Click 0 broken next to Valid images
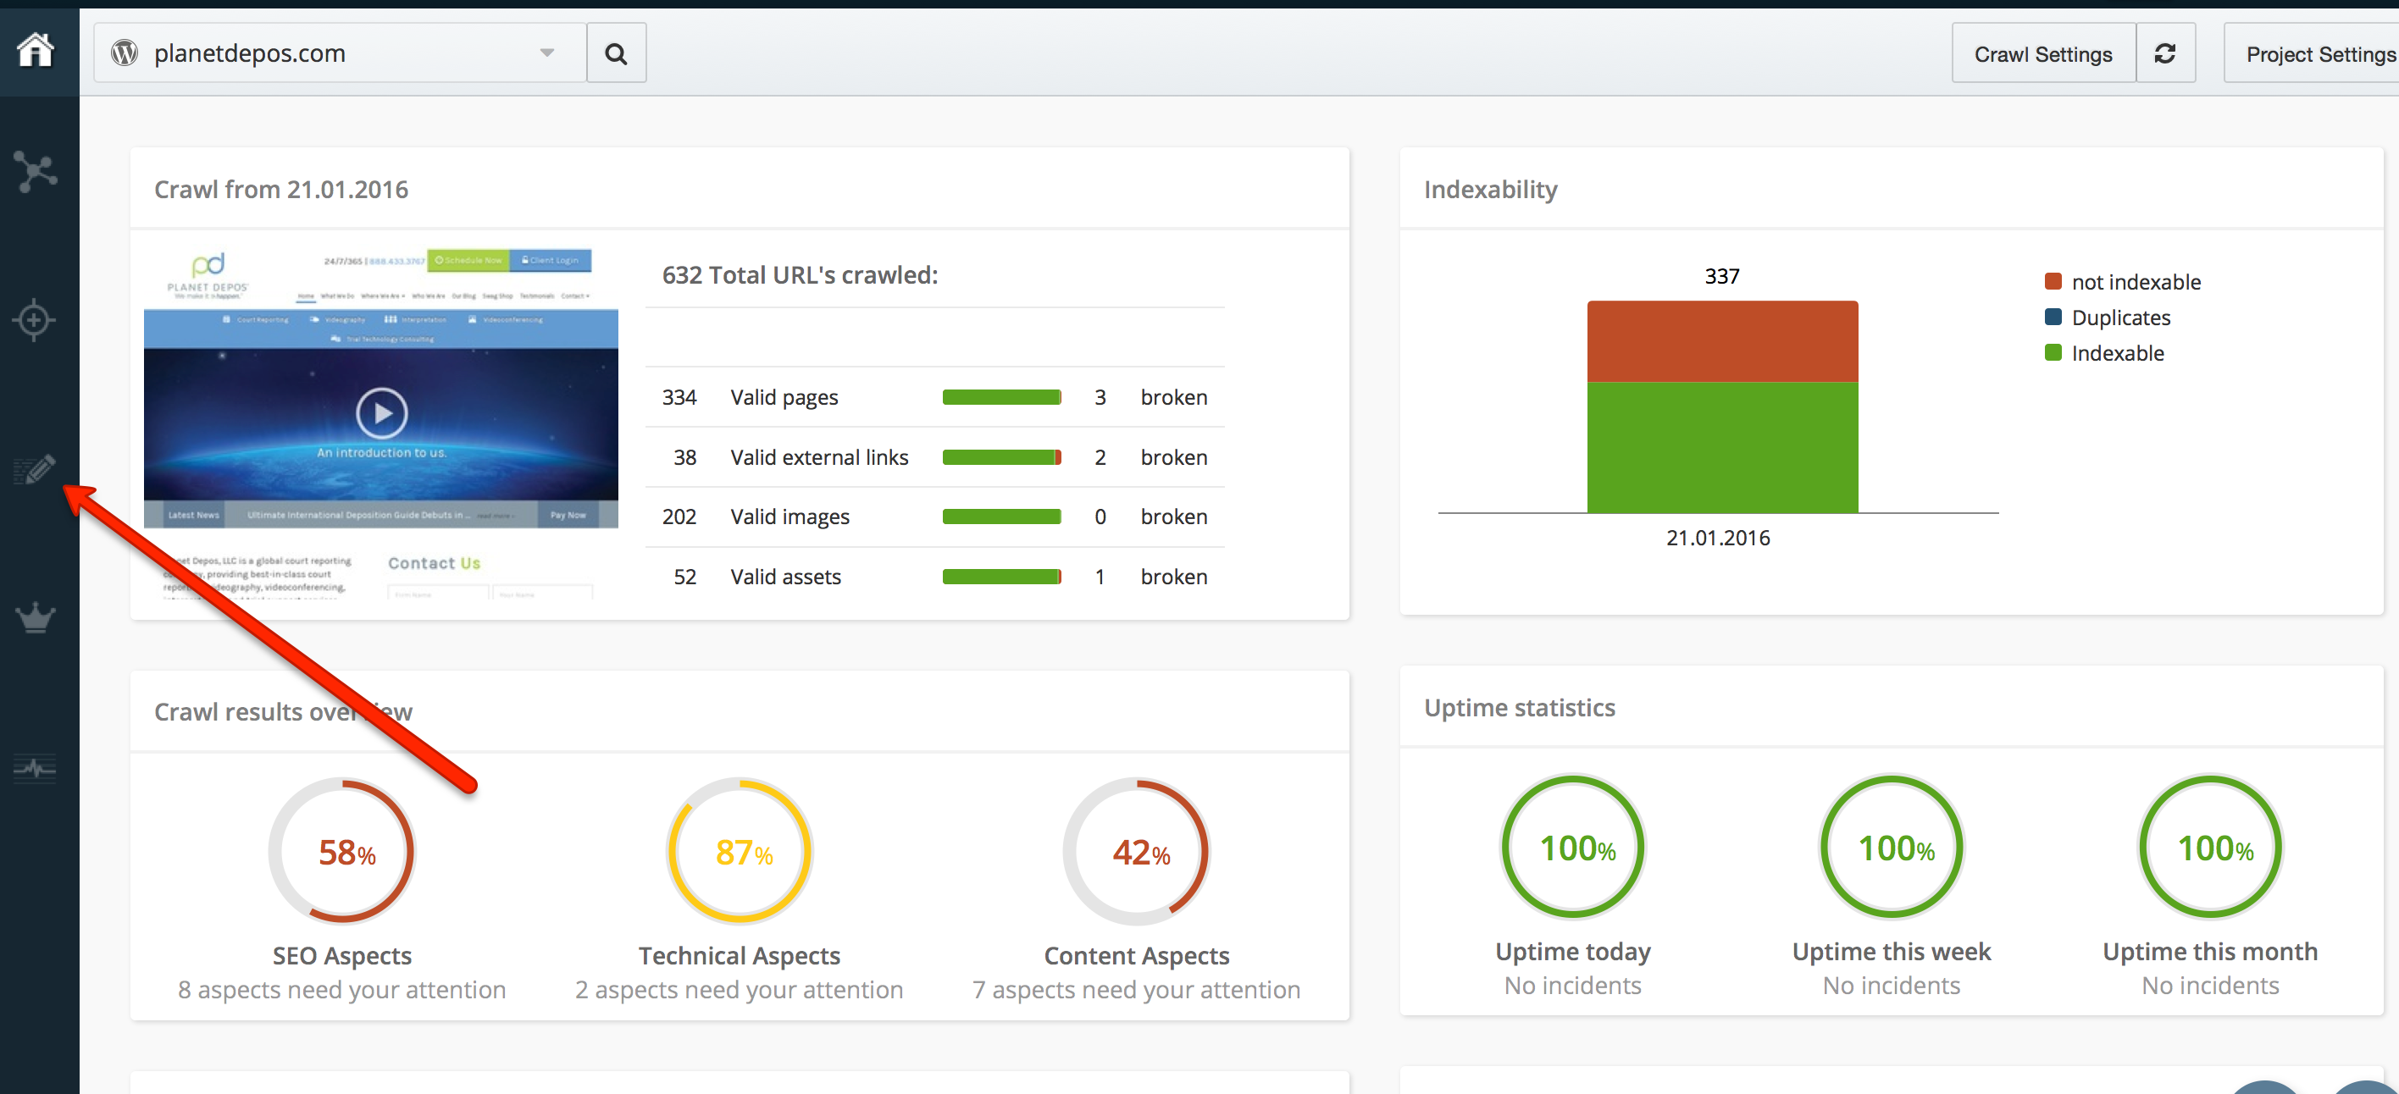Image resolution: width=2399 pixels, height=1094 pixels. [1150, 517]
